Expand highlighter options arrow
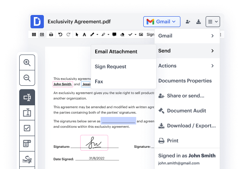 pyautogui.click(x=108, y=35)
